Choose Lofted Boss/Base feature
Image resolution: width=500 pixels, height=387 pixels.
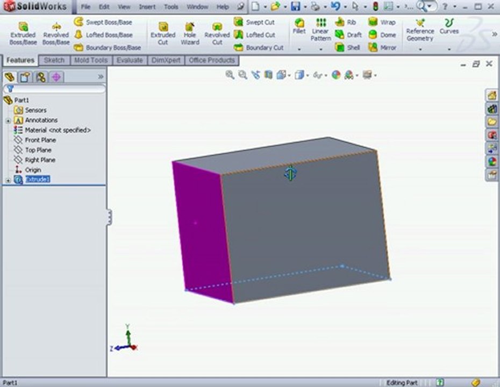pos(103,35)
